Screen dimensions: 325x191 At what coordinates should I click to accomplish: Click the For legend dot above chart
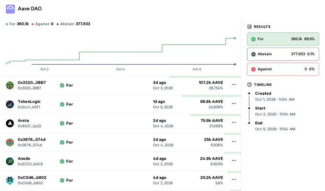pos(7,24)
